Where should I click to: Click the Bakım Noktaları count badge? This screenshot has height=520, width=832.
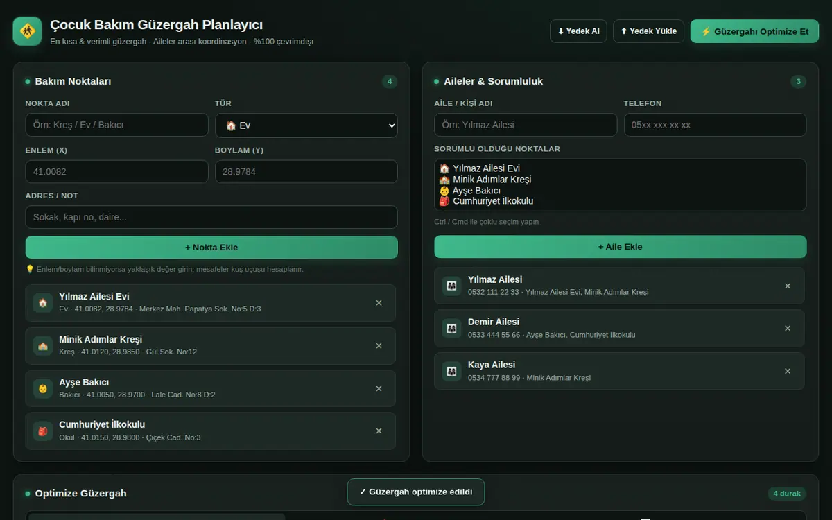(x=390, y=82)
